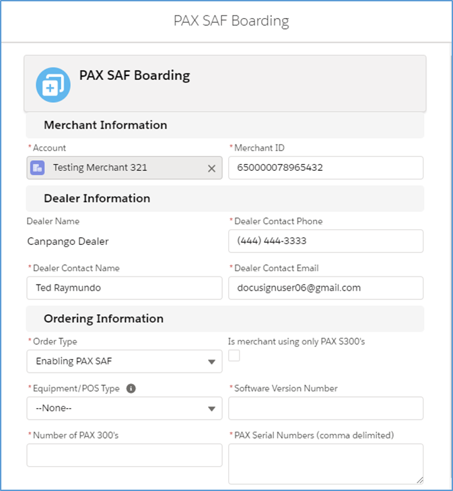
Task: Click the 'PAX SAF Boarding' modal title
Action: pyautogui.click(x=231, y=21)
